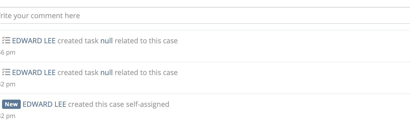Screen dimensions: 410x125
Task: Open EDWARD LEE link in the 56 pm task entry
Action: tap(34, 41)
